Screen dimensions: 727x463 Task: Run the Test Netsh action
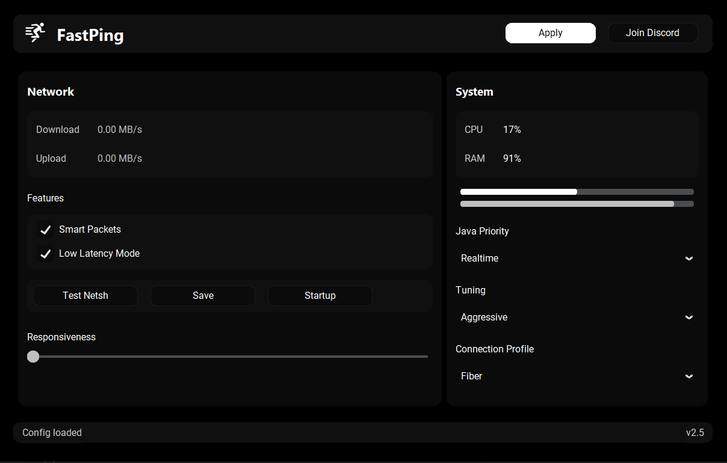click(x=85, y=295)
